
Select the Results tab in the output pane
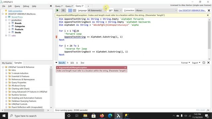pos(62,62)
